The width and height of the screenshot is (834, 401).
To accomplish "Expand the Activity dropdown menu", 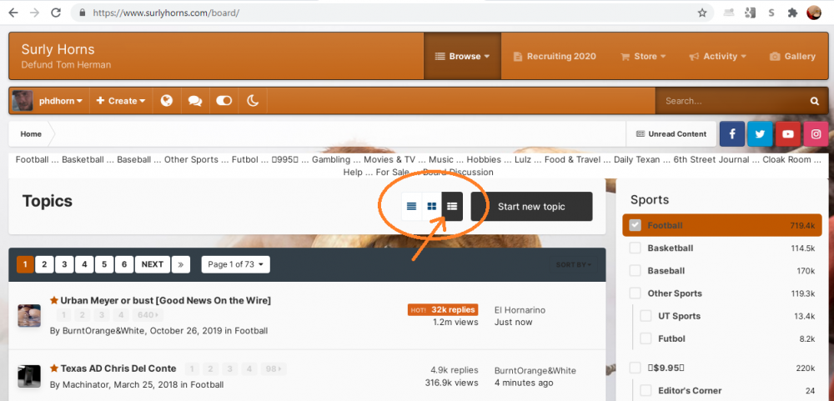I will [717, 57].
